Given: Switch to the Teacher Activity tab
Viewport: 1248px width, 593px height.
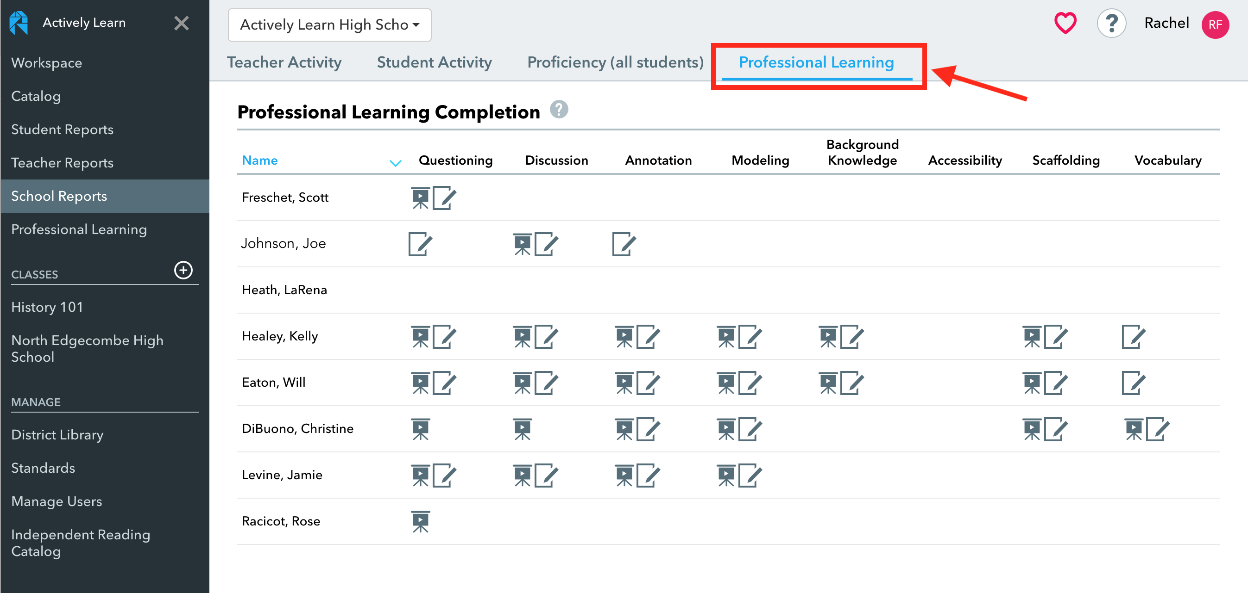Looking at the screenshot, I should coord(284,62).
